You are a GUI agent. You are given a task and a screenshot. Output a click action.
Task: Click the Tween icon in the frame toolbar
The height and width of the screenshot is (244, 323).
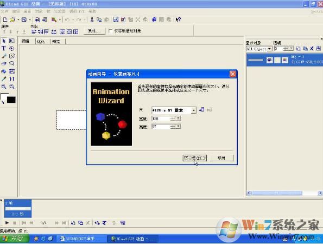(97, 223)
